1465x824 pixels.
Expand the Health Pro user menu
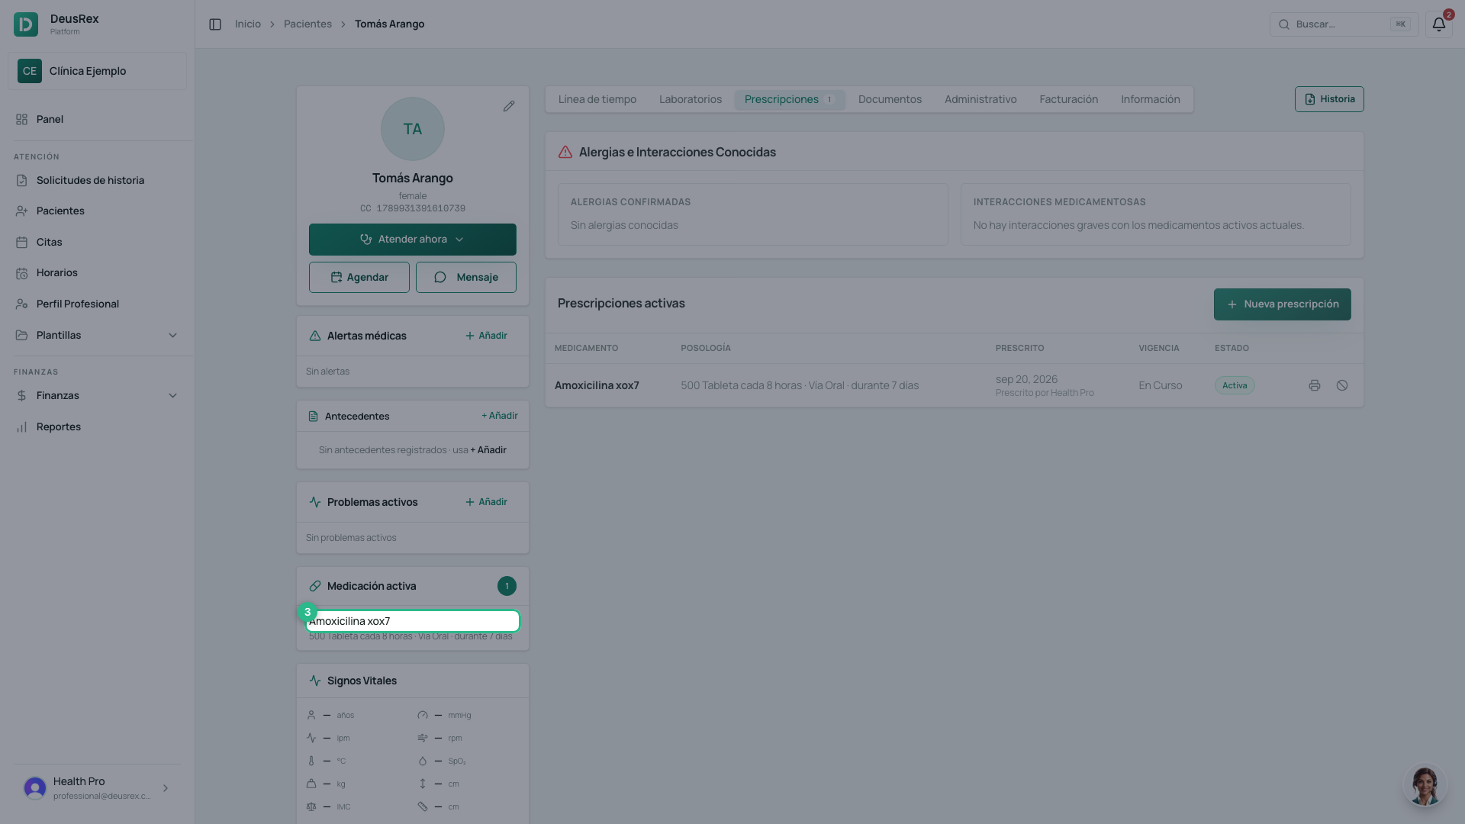(97, 788)
